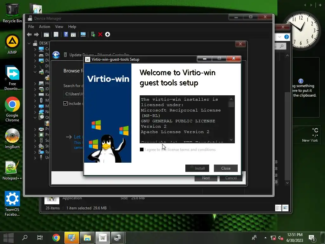The height and width of the screenshot is (244, 325).
Task: Click the scan for hardware changes monitor icon
Action: point(83,34)
